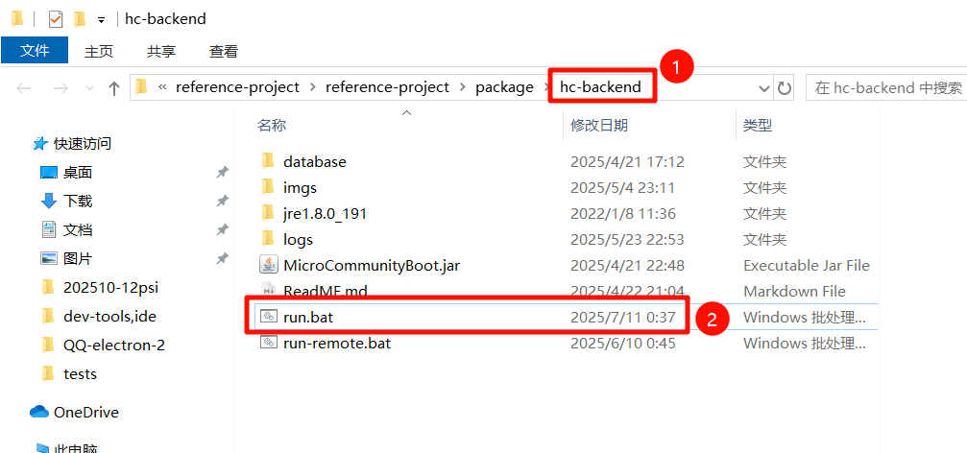Click the 下载 download arrow icon
967x453 pixels.
click(49, 201)
